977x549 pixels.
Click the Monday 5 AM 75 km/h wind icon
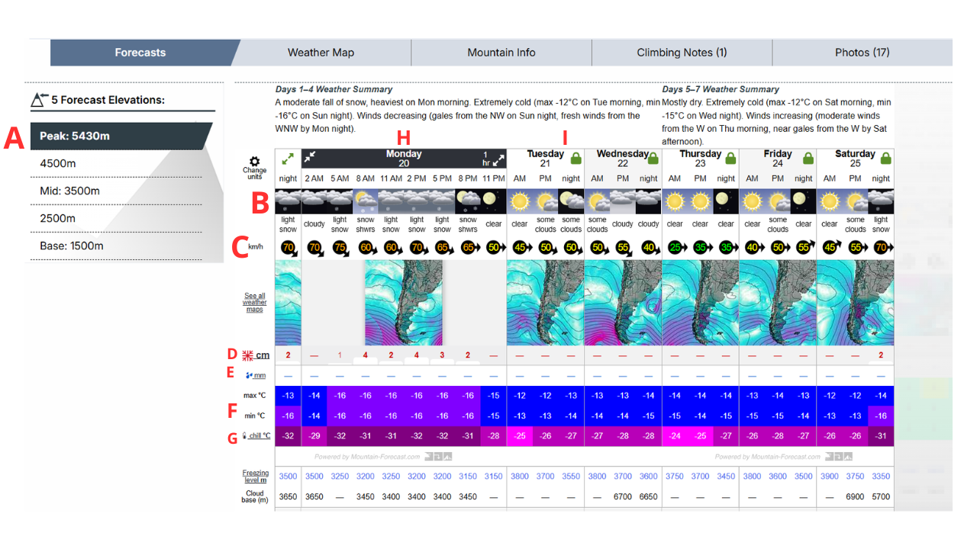coord(340,248)
